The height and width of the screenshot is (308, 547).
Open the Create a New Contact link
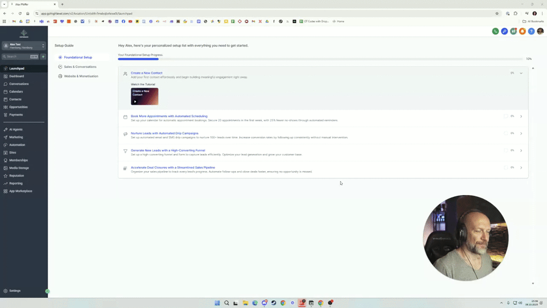[146, 73]
